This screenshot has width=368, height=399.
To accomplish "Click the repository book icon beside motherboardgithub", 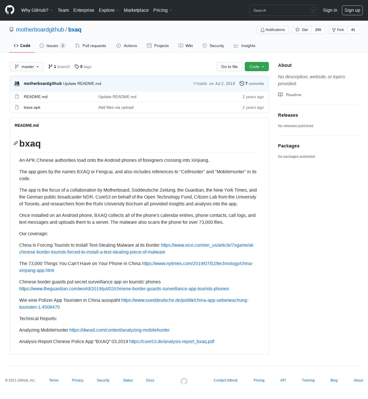I will tap(11, 30).
